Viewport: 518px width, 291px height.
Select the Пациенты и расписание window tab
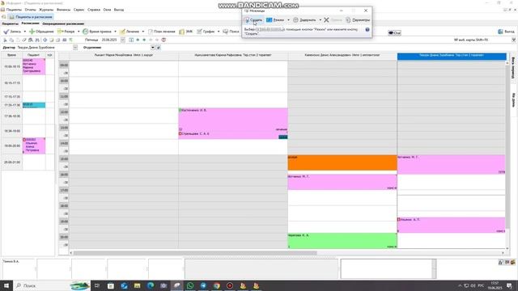(x=31, y=17)
